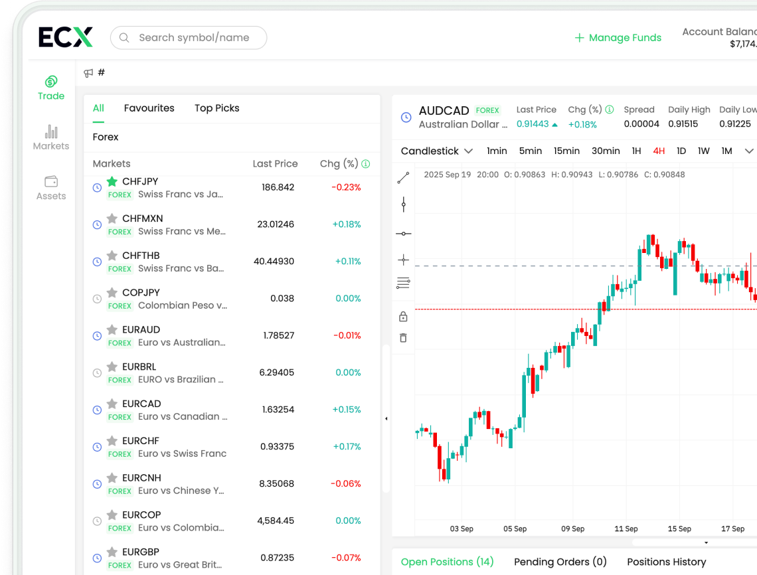The width and height of the screenshot is (757, 575).
Task: Select the trend line drawing tool
Action: 403,178
